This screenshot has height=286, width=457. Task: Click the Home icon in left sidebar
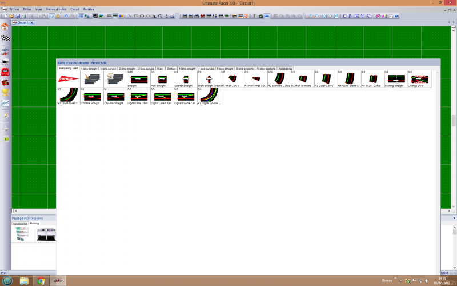pyautogui.click(x=5, y=26)
